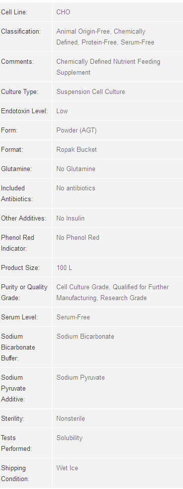Screen dimensions: 183x489
Task: Select the Sodium Pyruvate value
Action: point(81,378)
